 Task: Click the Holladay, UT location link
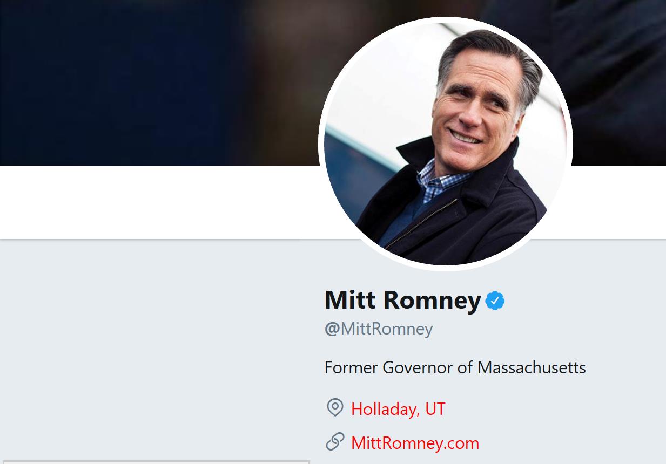click(x=398, y=409)
